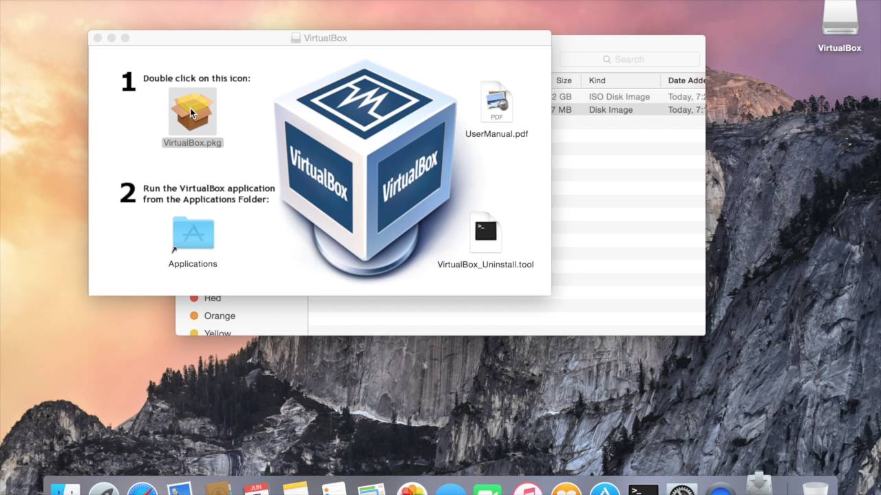Click the Yellow tag in Finder sidebar
Image resolution: width=881 pixels, height=495 pixels.
211,333
